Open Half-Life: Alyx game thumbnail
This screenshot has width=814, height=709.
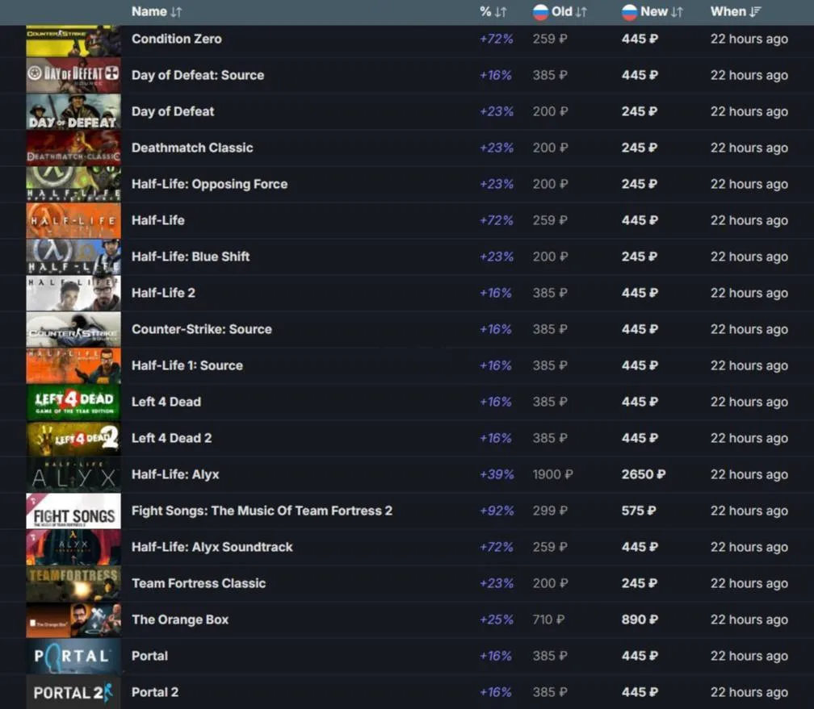[x=73, y=474]
